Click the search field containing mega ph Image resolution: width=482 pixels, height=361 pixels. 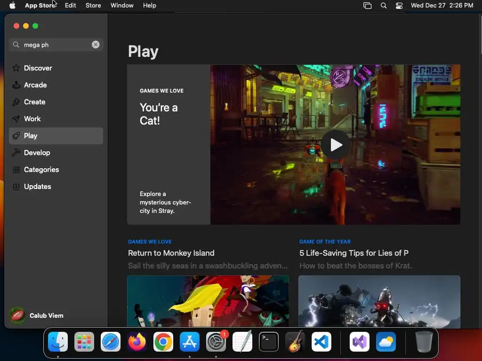tap(56, 45)
